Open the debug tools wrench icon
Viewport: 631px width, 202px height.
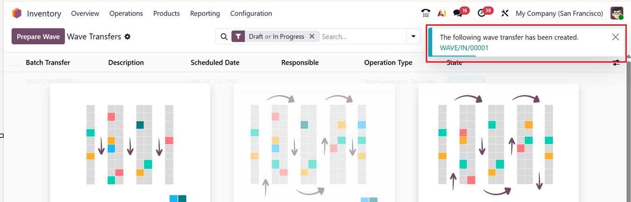pyautogui.click(x=505, y=14)
